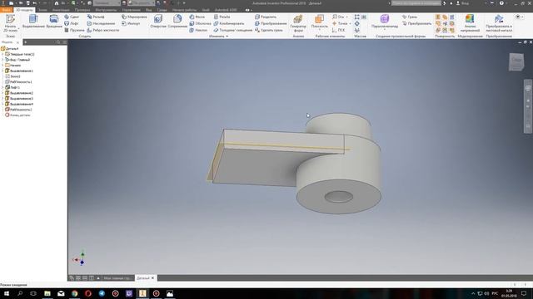Image resolution: width=533 pixels, height=299 pixels.
Task: Open Chrome from the taskbar
Action: coord(74,293)
